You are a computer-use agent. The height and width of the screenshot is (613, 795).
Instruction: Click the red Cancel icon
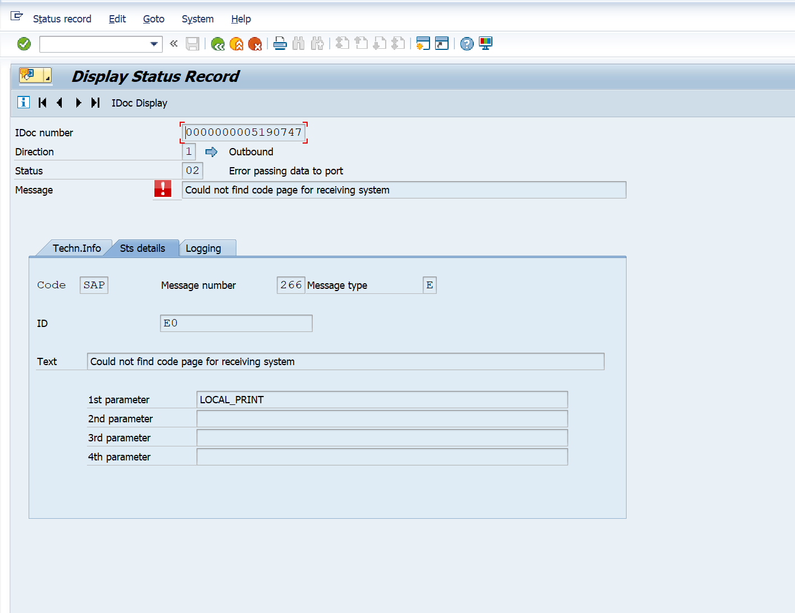tap(255, 44)
